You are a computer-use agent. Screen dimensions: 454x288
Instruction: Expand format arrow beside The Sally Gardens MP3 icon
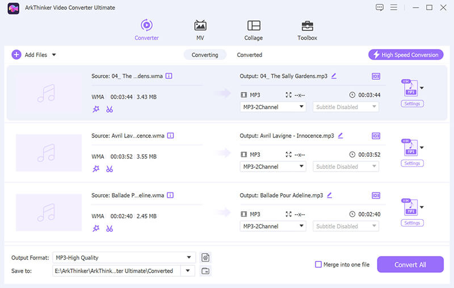(x=422, y=88)
